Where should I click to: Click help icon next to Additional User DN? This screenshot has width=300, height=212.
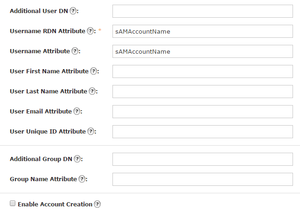coord(73,11)
